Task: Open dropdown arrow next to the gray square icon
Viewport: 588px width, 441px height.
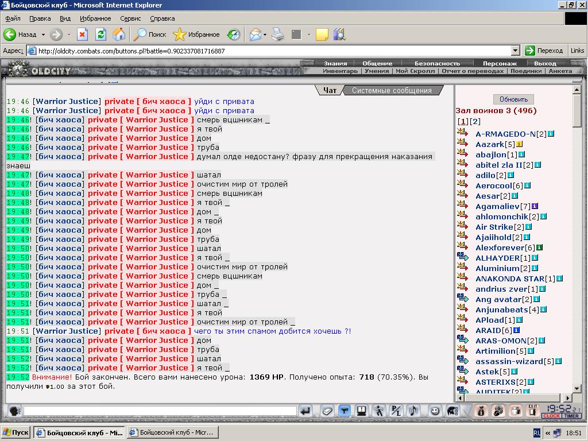Action: [x=309, y=34]
